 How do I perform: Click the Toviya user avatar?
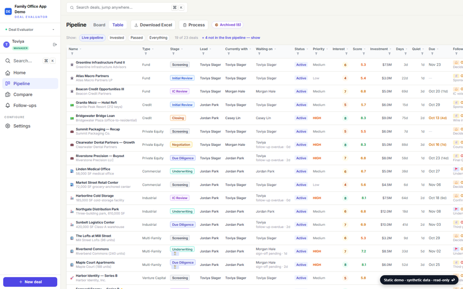point(7,45)
